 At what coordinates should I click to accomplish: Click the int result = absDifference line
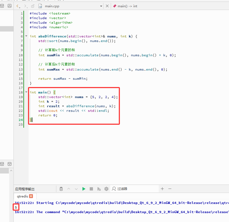click(x=77, y=106)
